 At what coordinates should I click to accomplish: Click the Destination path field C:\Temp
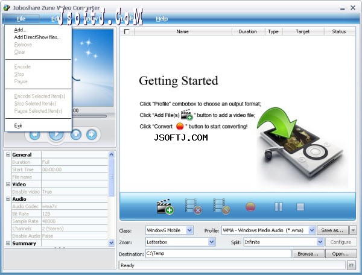point(218,253)
